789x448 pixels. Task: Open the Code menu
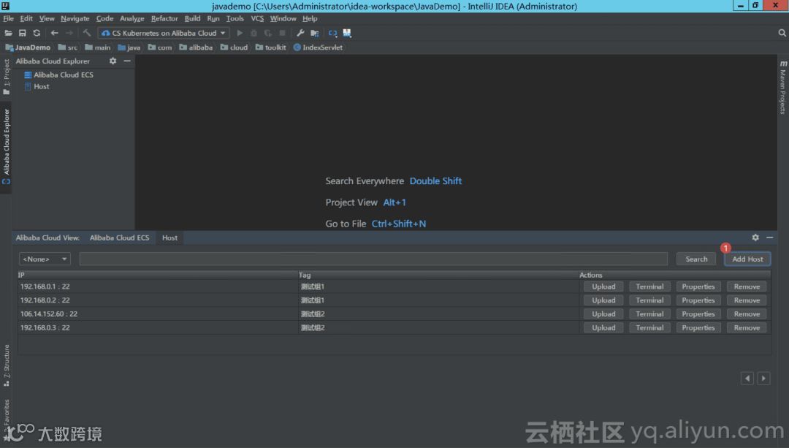(104, 18)
